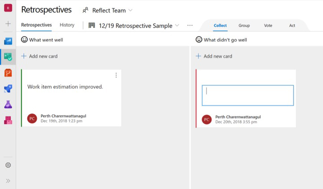
Task: Select the Vote phase tab
Action: pos(268,25)
